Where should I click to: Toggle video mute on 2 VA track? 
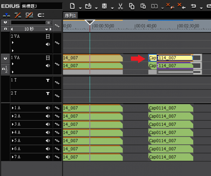click(48, 37)
